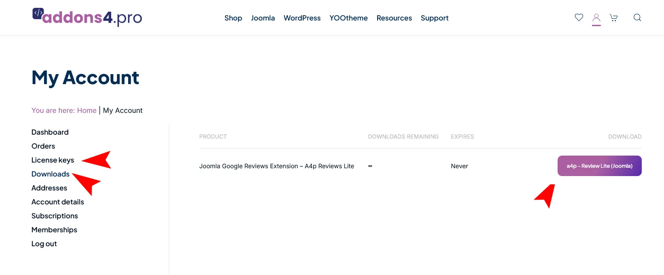Viewport: 664px width, 275px height.
Task: Select Downloads in account sidebar
Action: (51, 174)
